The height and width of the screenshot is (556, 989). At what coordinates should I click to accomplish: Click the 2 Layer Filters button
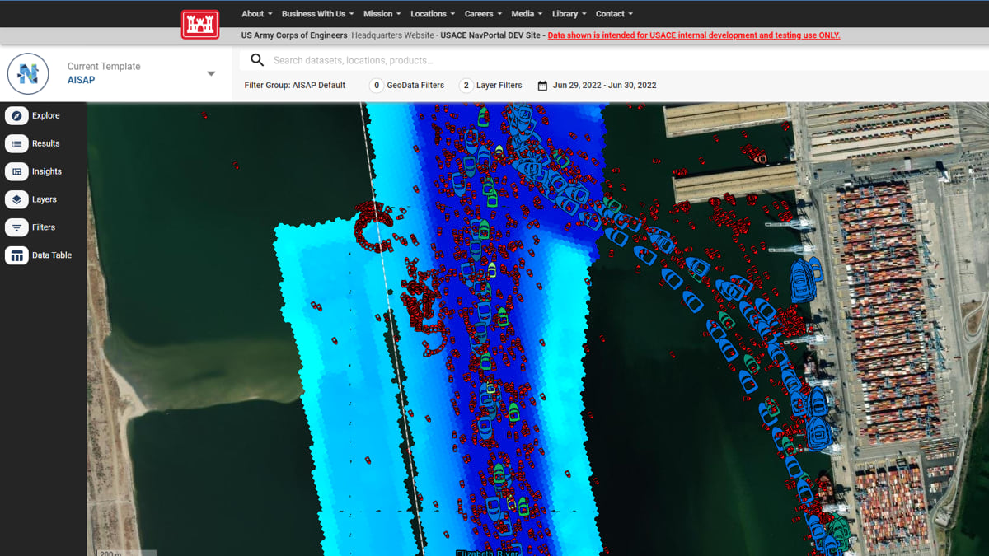pyautogui.click(x=490, y=86)
